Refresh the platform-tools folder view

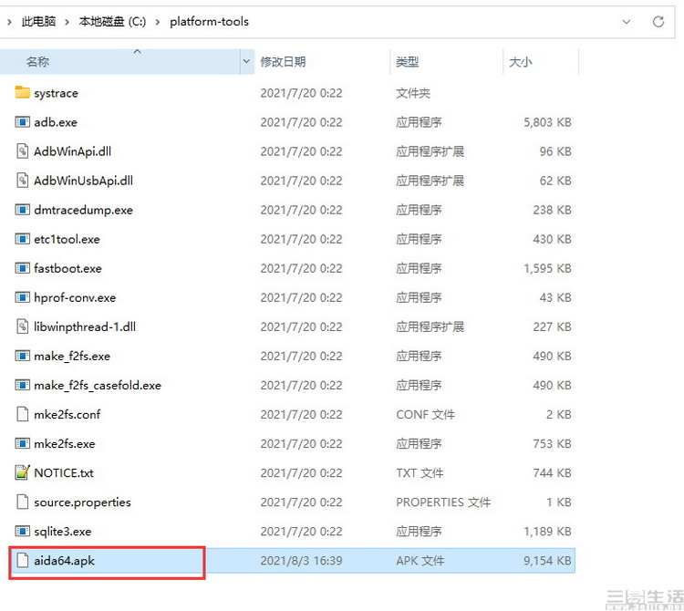click(658, 21)
